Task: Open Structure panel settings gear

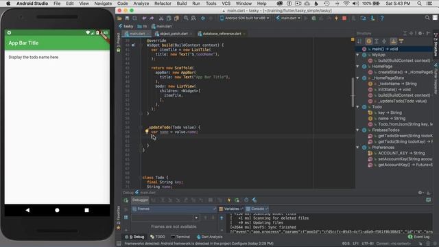Action: pos(420,33)
